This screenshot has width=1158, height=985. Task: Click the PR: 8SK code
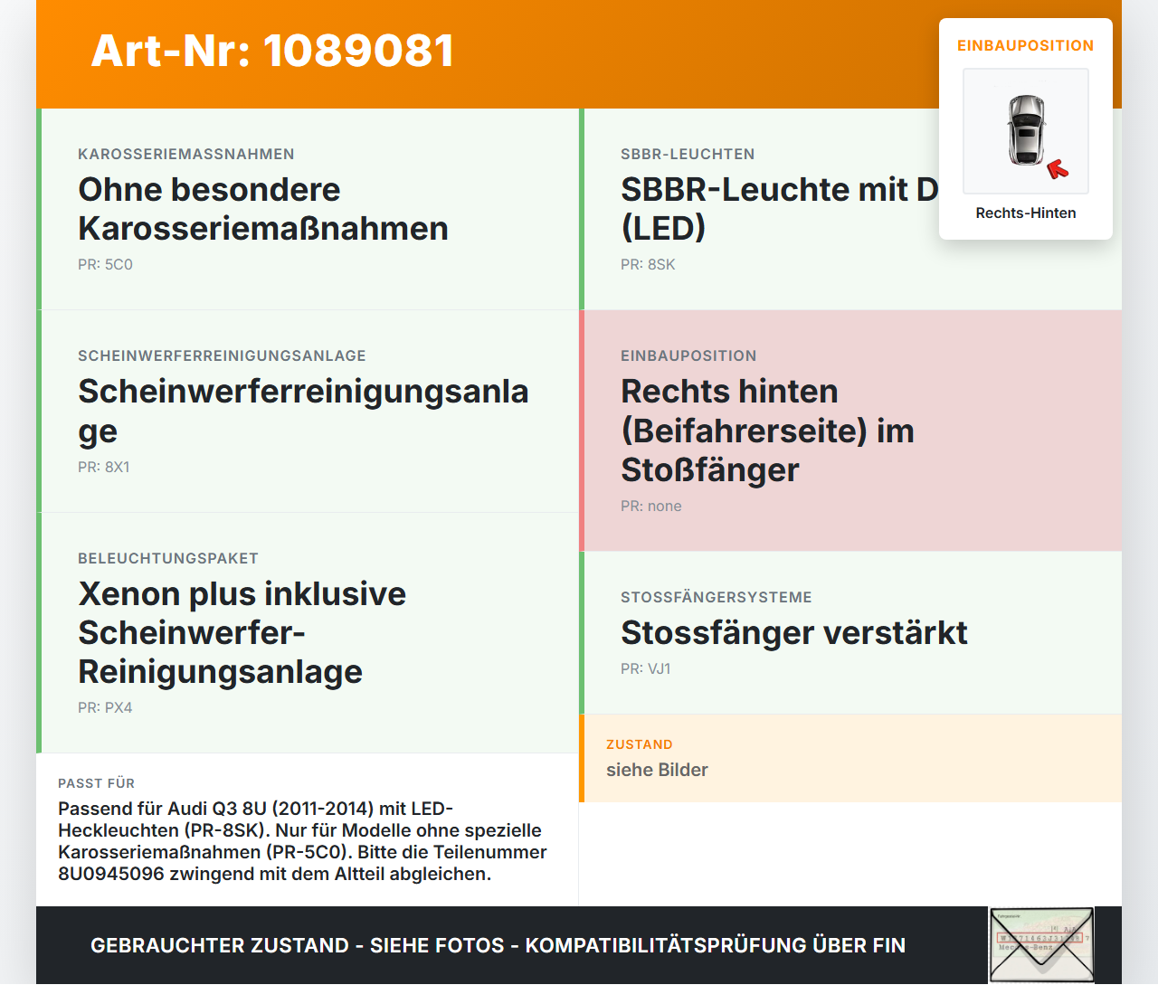pos(648,264)
